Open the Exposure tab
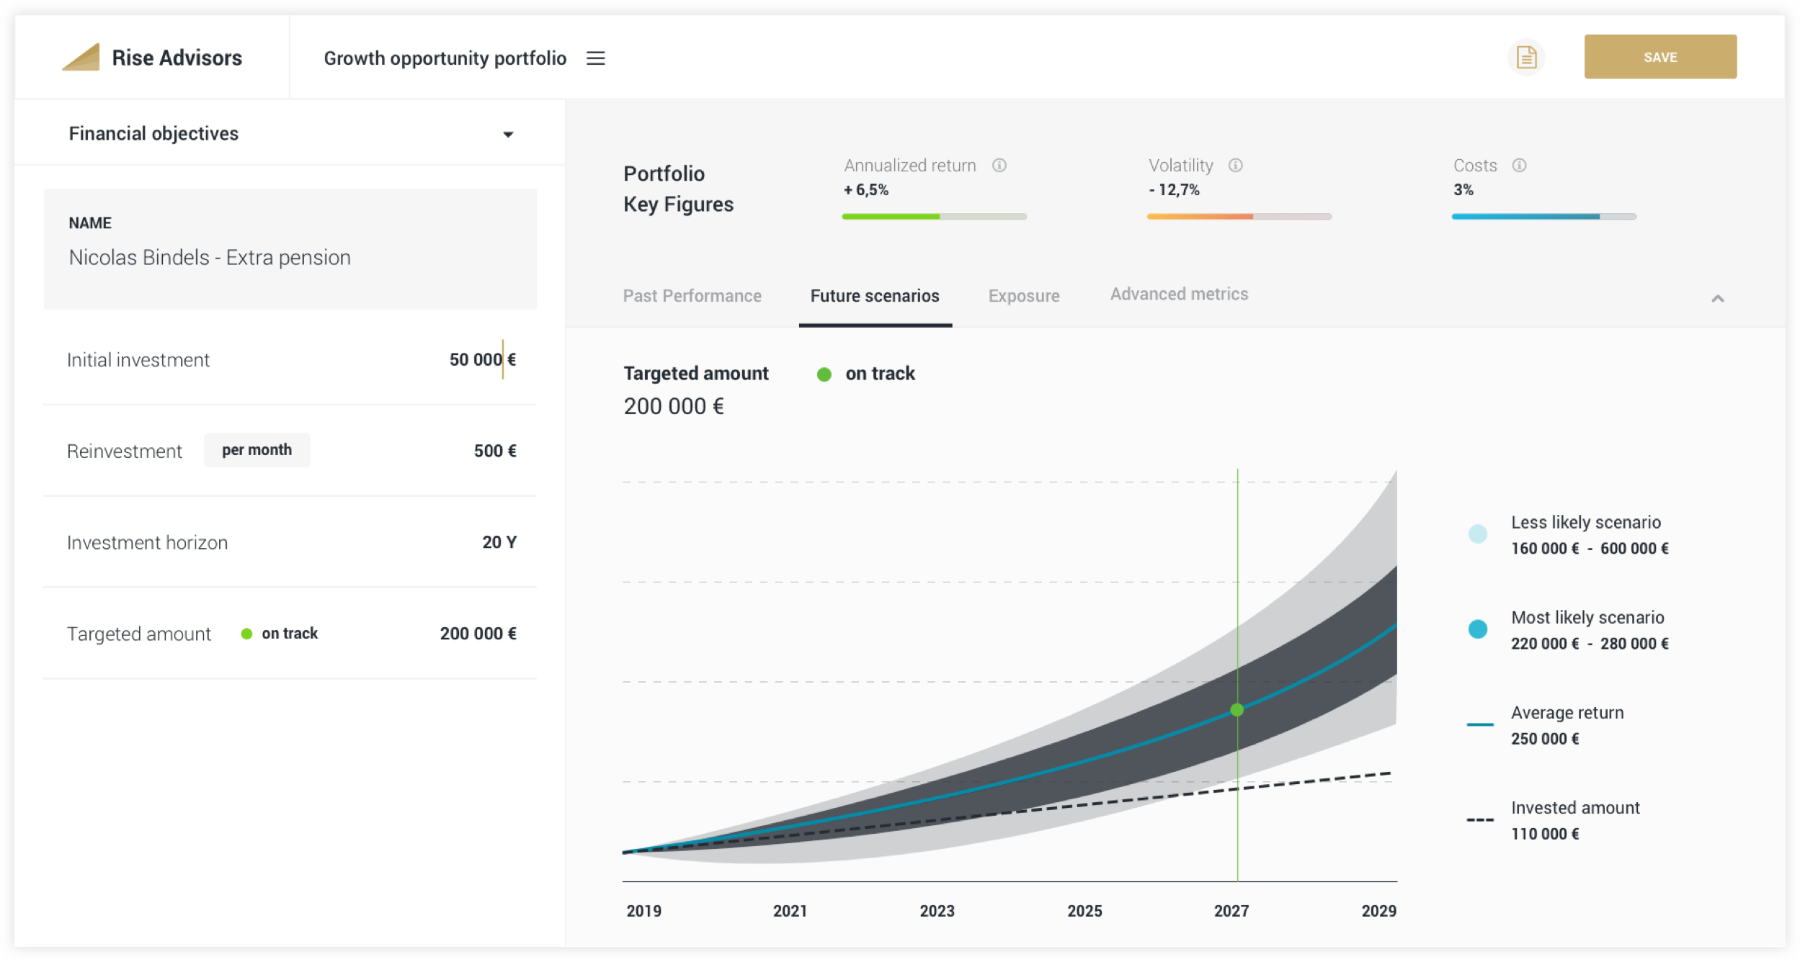Viewport: 1800px width, 962px height. click(x=1023, y=296)
